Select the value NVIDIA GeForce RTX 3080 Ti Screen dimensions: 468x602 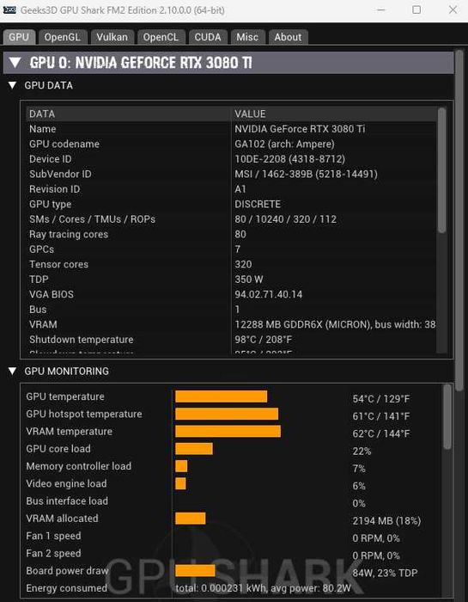(x=300, y=129)
